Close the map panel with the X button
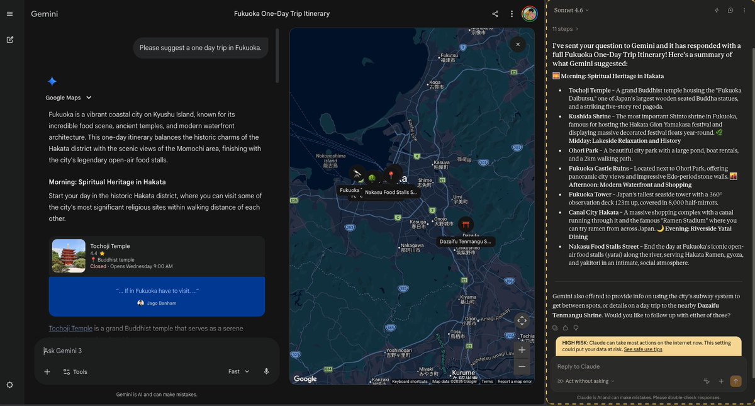 pyautogui.click(x=518, y=44)
